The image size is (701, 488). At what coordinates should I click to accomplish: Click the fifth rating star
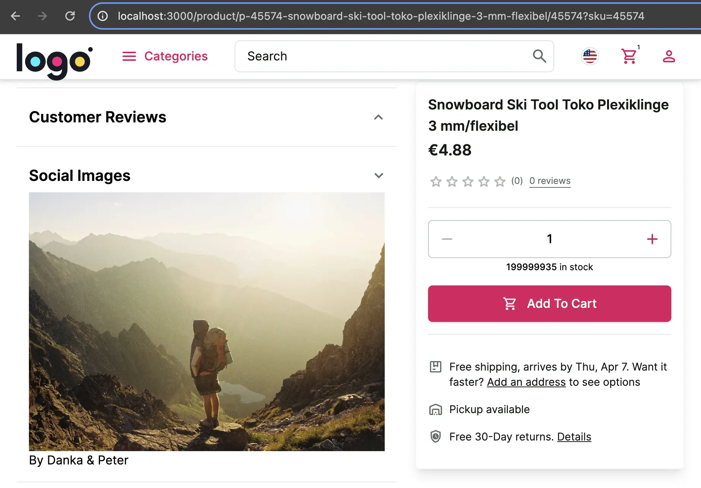(500, 182)
